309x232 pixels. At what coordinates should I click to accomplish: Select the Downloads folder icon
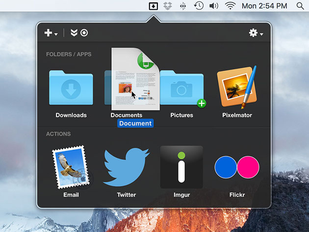[71, 88]
